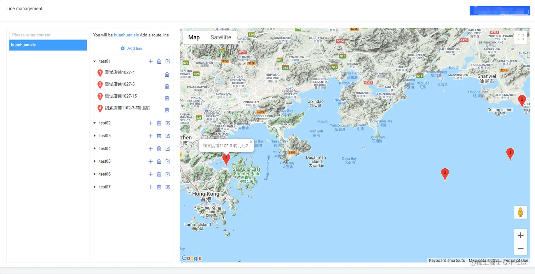Delete the test01 line via trash icon
Viewport: 535px width, 274px height.
(x=159, y=62)
